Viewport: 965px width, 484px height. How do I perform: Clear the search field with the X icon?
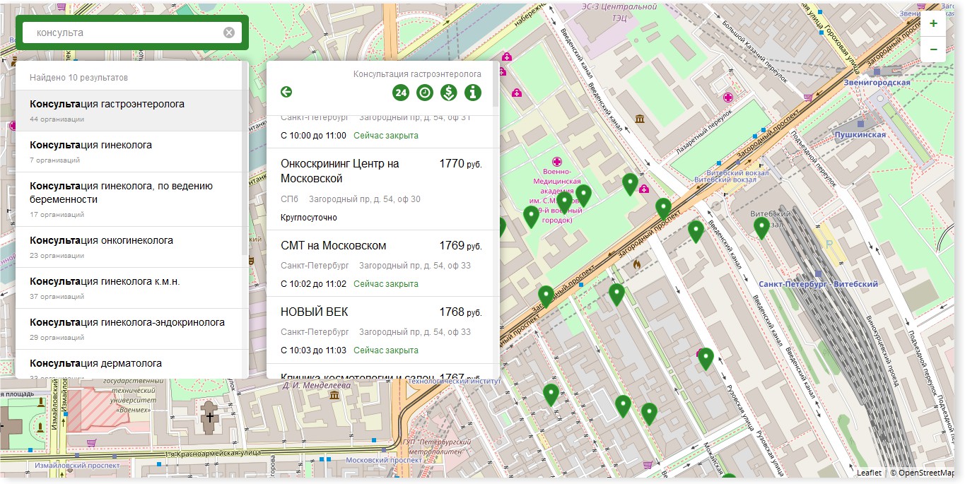pos(229,33)
